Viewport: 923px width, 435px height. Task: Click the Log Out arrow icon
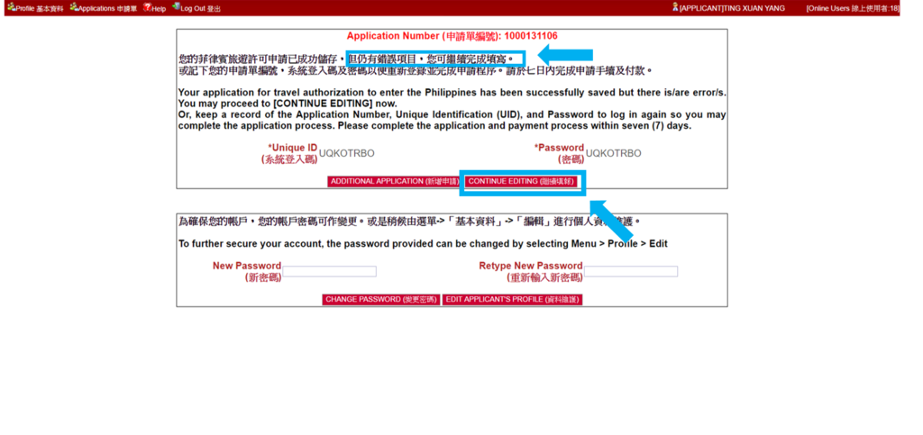(176, 7)
